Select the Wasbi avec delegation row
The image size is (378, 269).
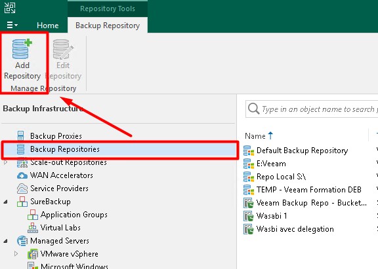click(295, 229)
